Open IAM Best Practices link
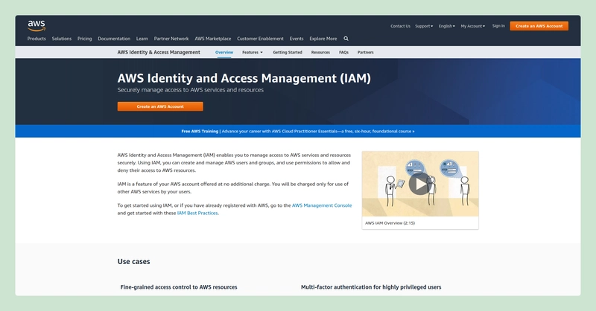The height and width of the screenshot is (311, 596). (197, 213)
